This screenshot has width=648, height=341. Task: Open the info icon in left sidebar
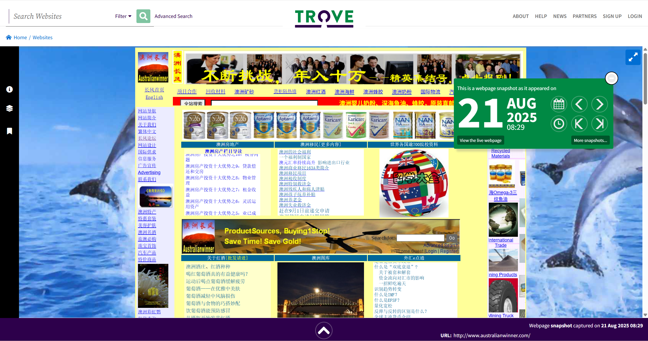click(9, 89)
